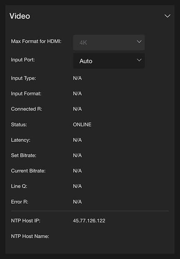The height and width of the screenshot is (259, 180).
Task: Click the Current Bitrate label
Action: point(28,171)
